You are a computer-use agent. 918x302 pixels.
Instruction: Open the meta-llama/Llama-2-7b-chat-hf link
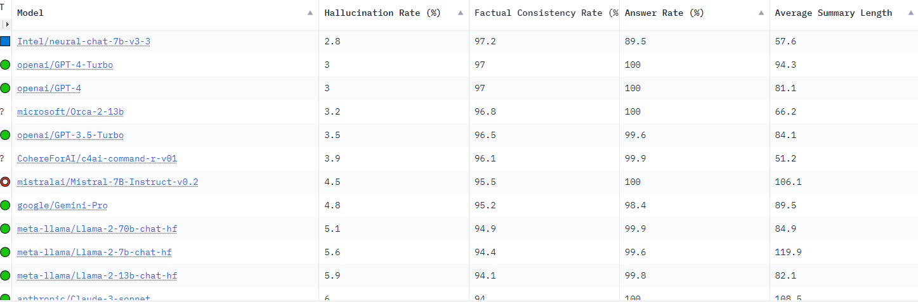tap(95, 252)
